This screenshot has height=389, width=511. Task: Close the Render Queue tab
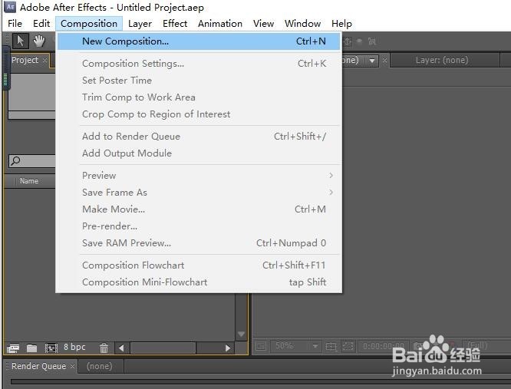(x=72, y=367)
